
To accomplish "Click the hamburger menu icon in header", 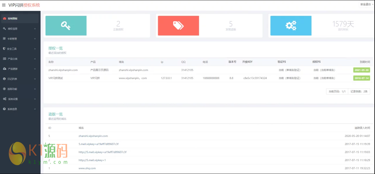I will (4, 5).
